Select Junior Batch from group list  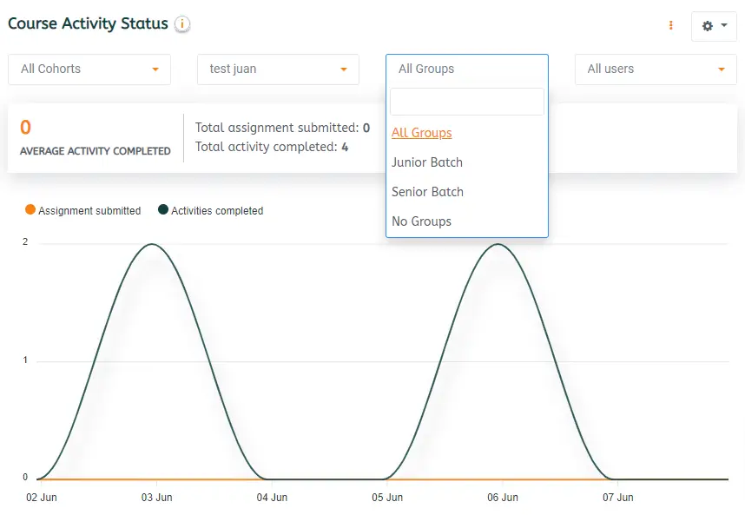click(x=427, y=162)
